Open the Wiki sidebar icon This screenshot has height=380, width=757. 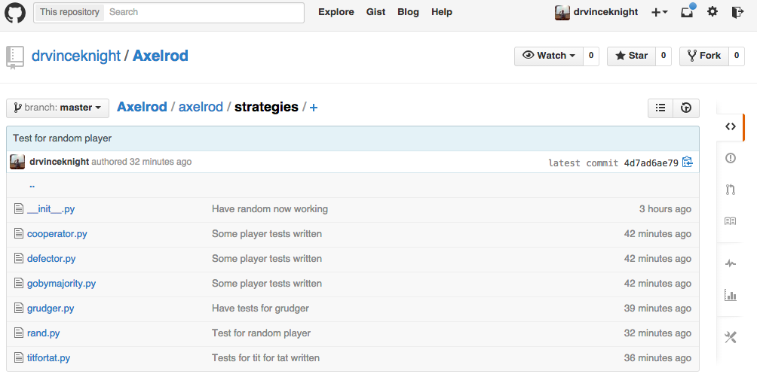pos(731,221)
